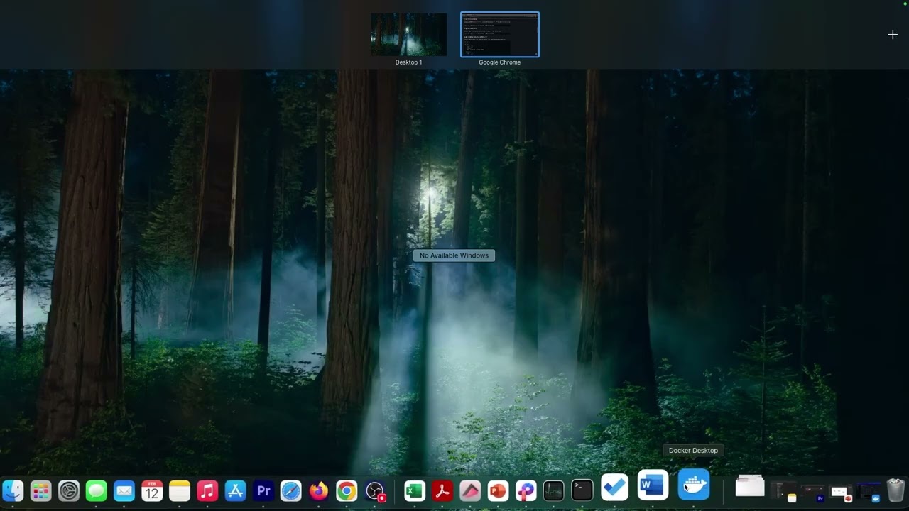Launch Firefox from the Dock
Screen dimensions: 909x511
pos(319,490)
